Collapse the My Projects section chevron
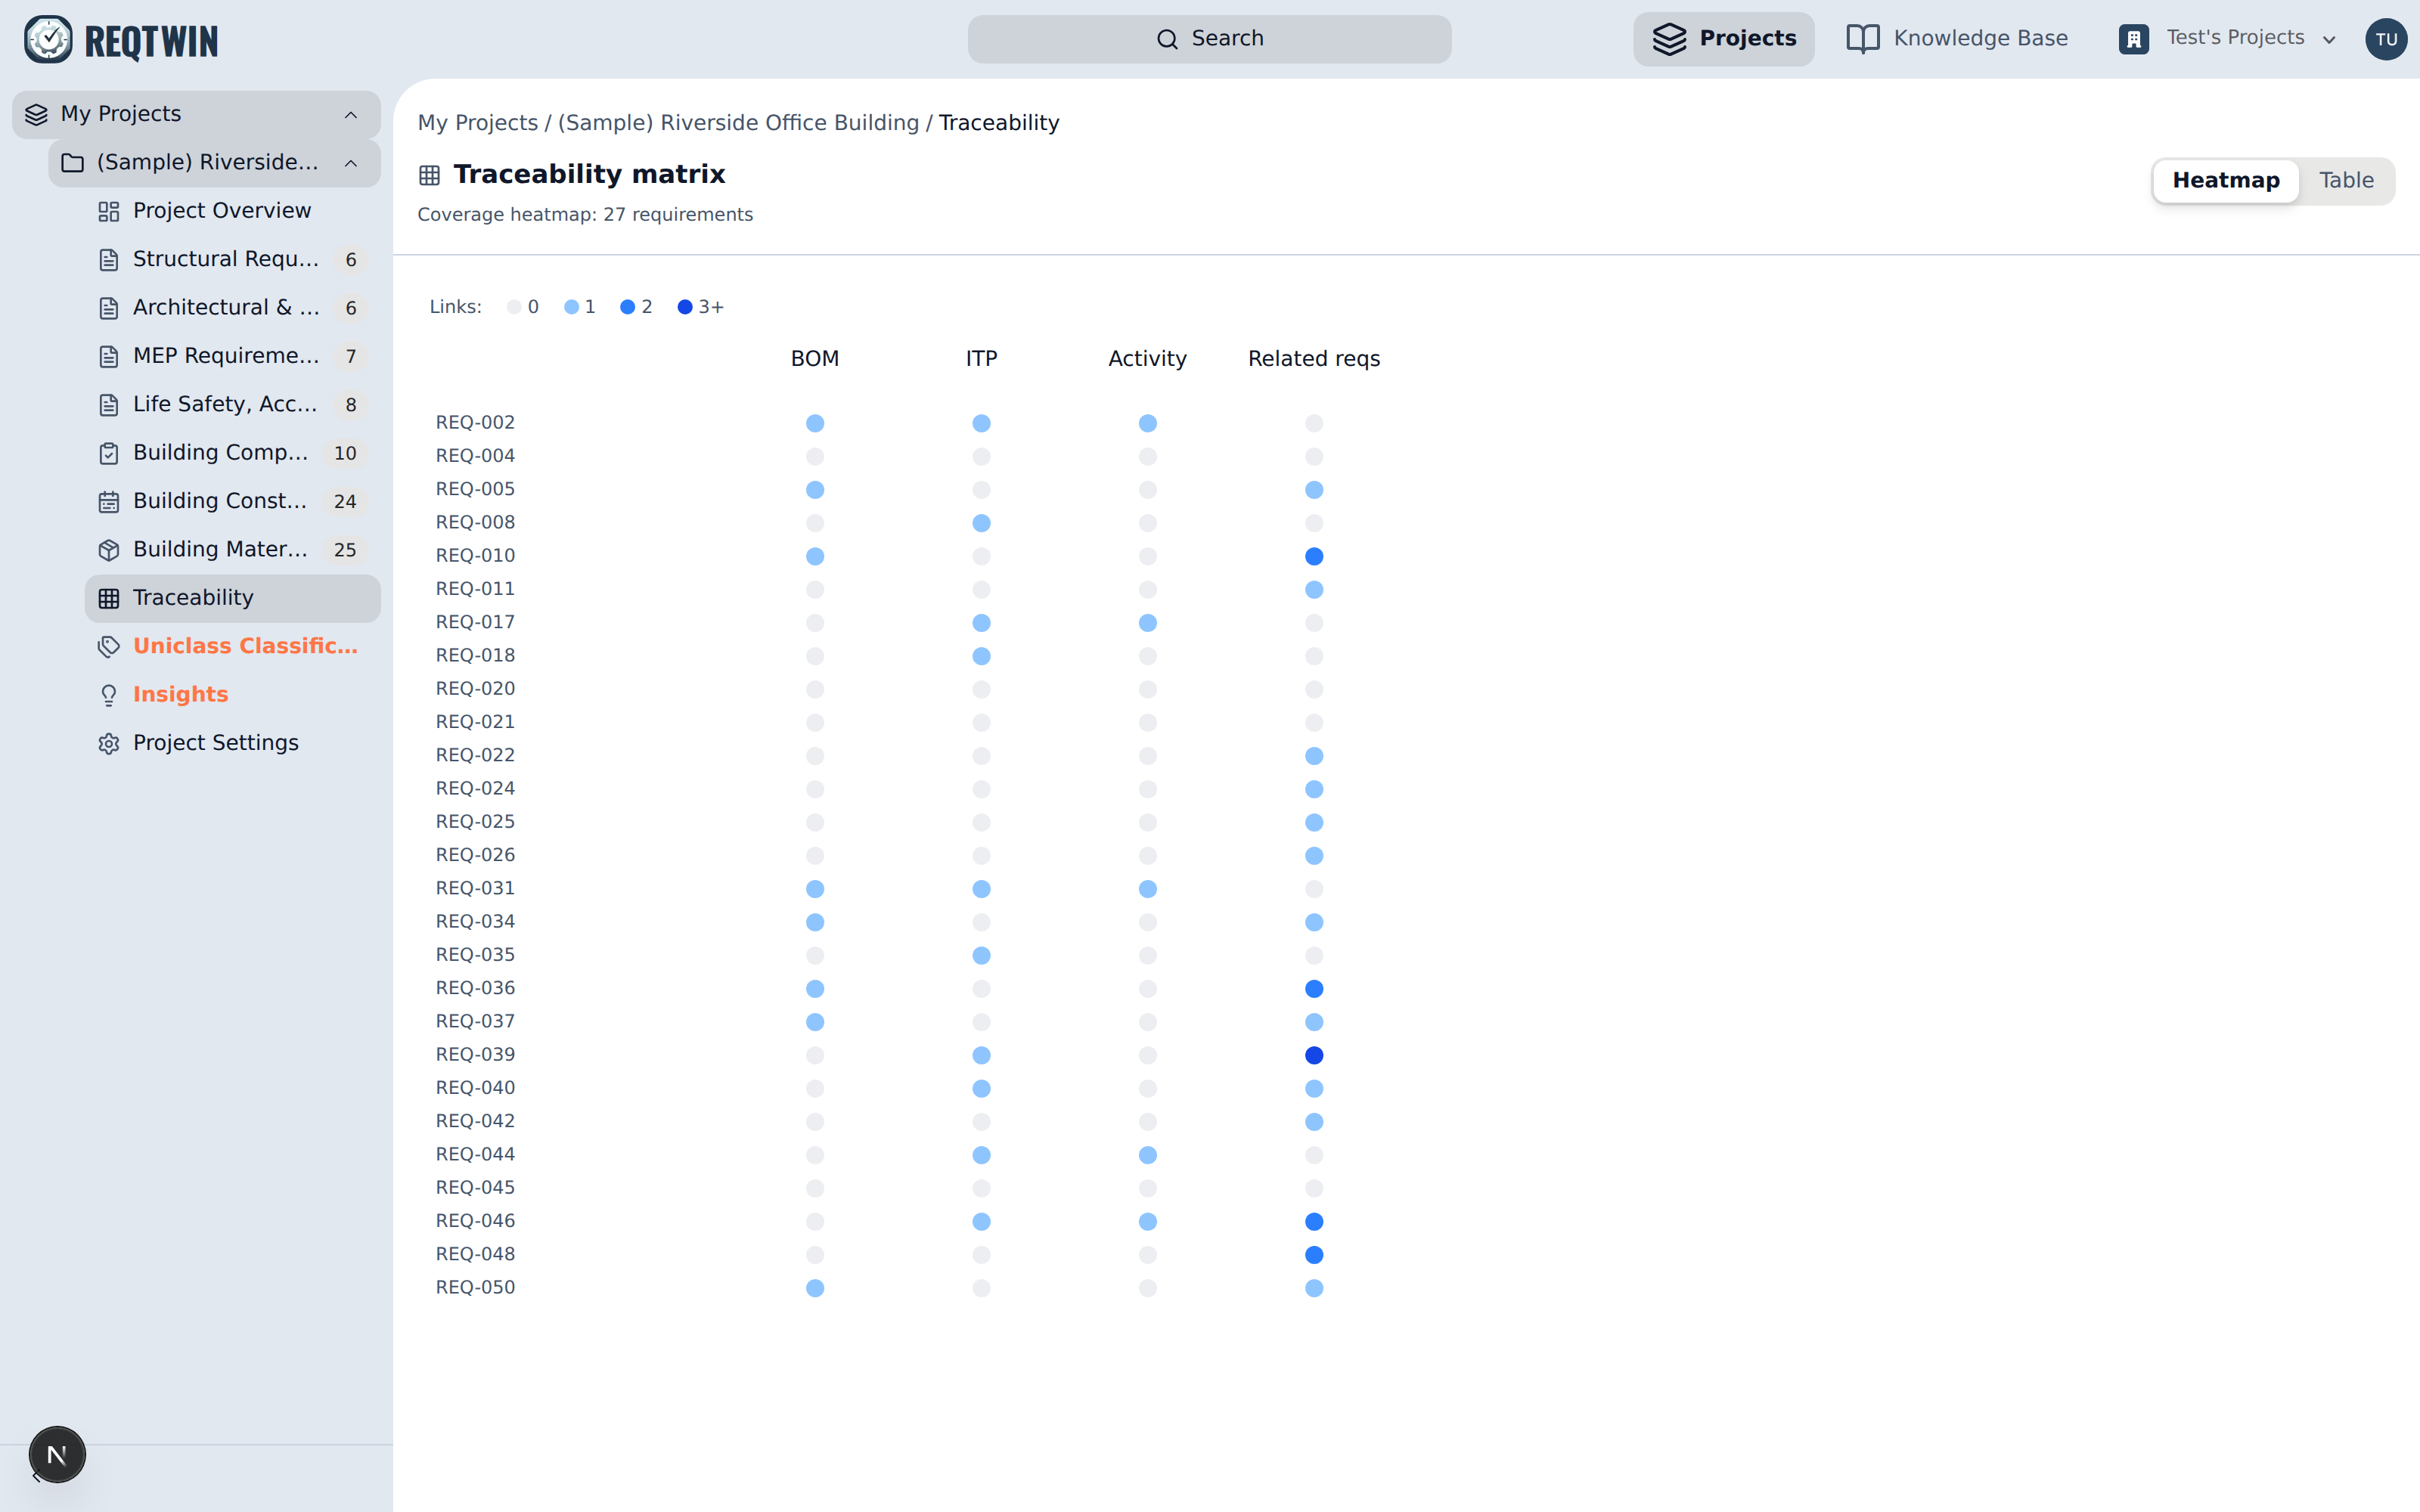2420x1512 pixels. pyautogui.click(x=351, y=115)
